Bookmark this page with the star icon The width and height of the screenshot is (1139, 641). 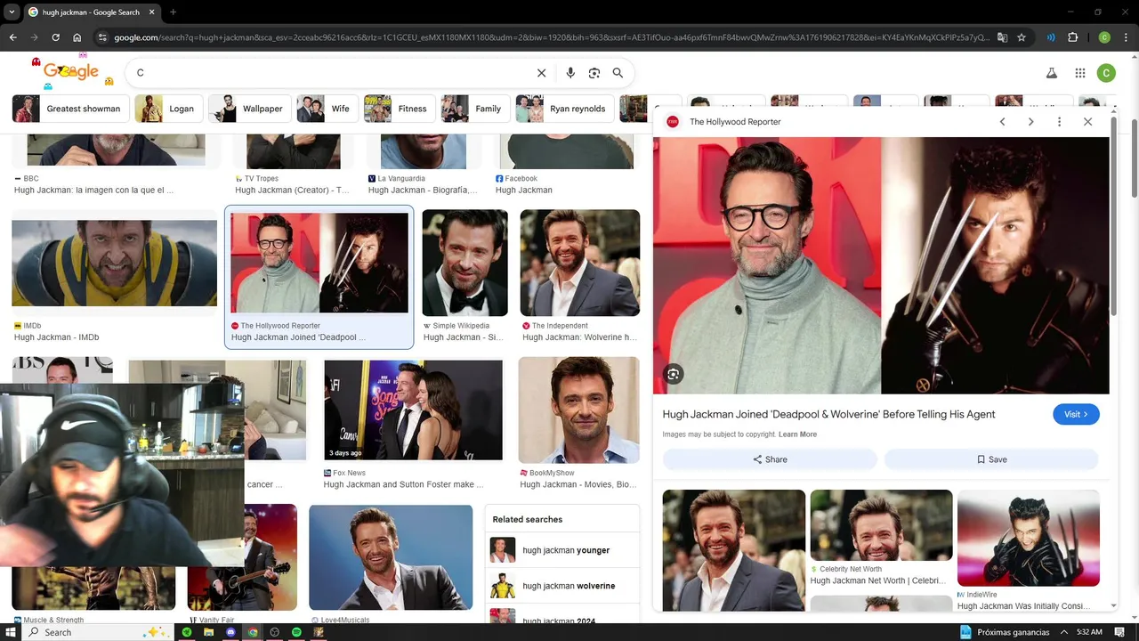coord(1022,37)
